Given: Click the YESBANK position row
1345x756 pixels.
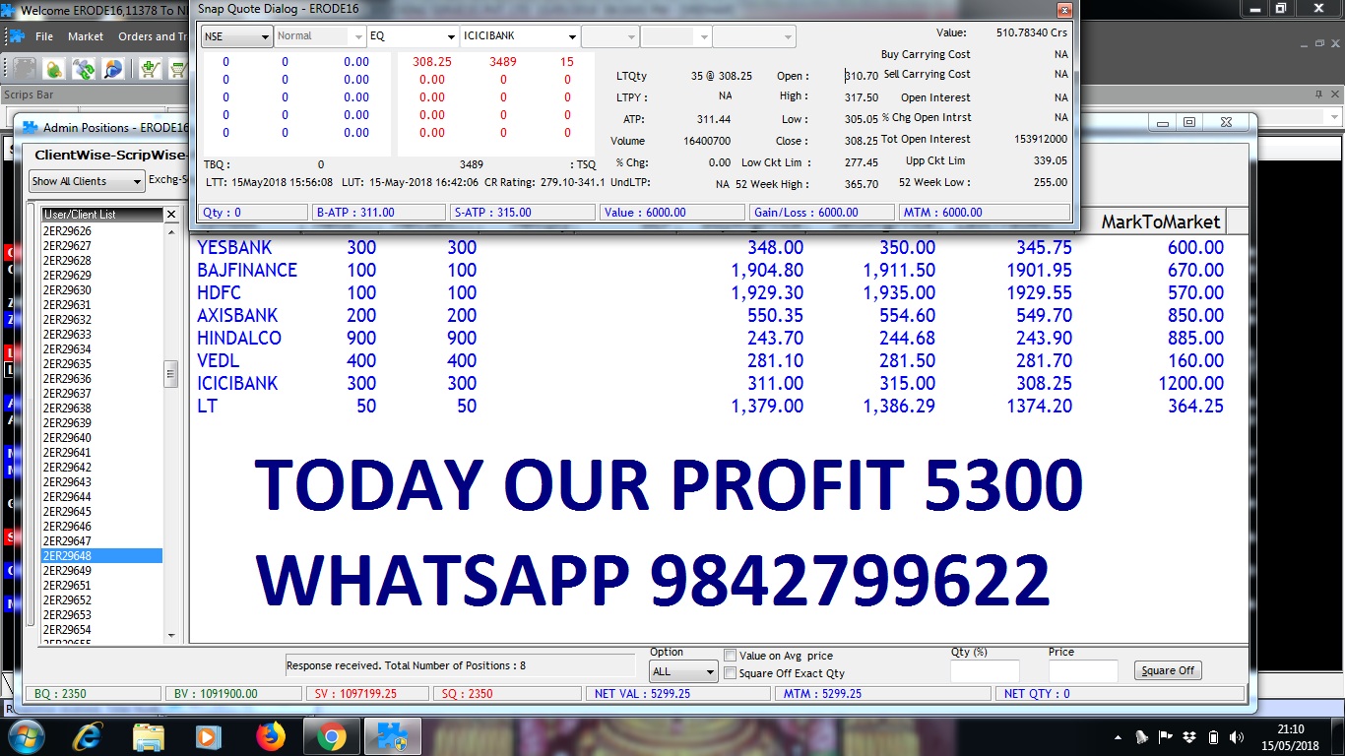Looking at the screenshot, I should 711,248.
